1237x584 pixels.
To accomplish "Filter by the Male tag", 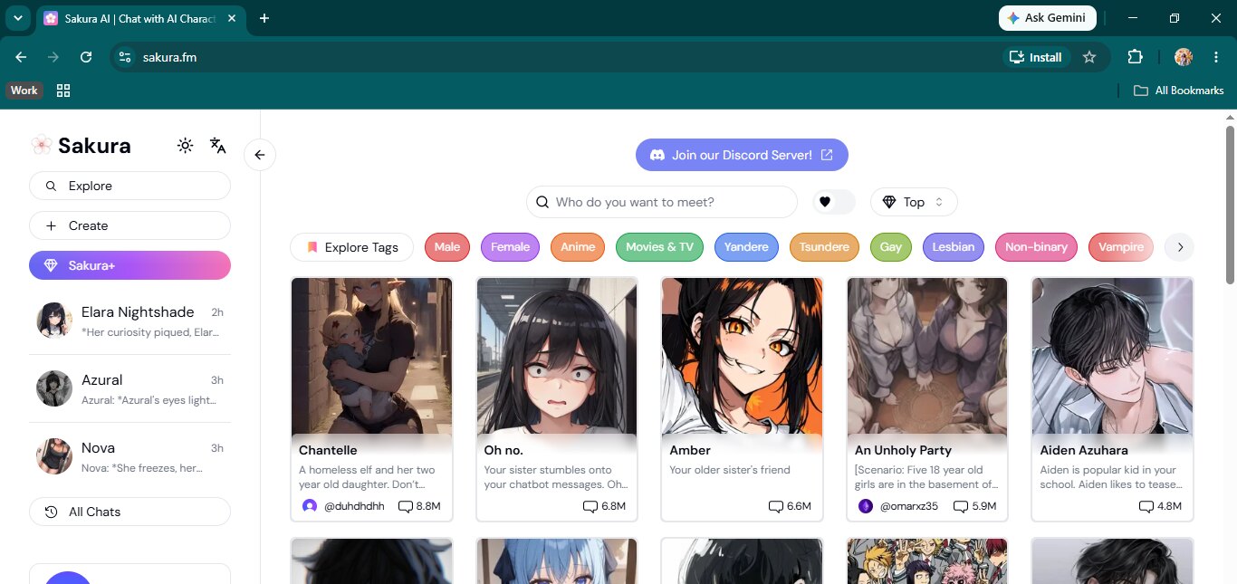I will (x=447, y=247).
